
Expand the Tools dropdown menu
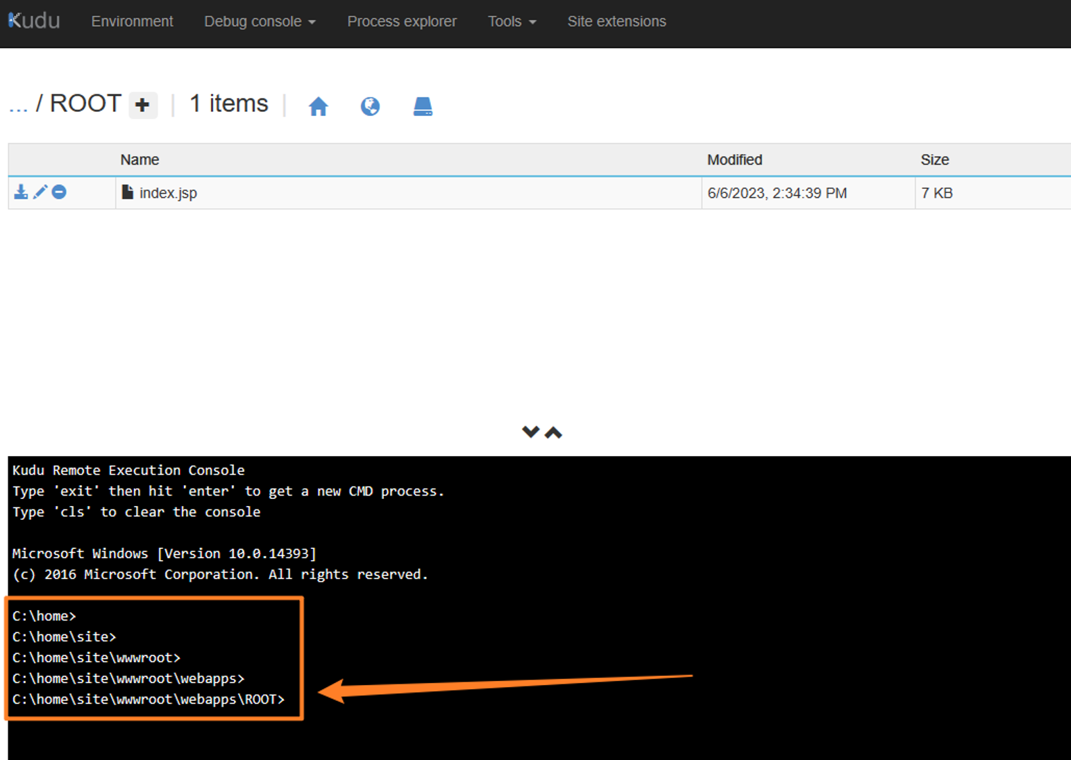point(512,22)
